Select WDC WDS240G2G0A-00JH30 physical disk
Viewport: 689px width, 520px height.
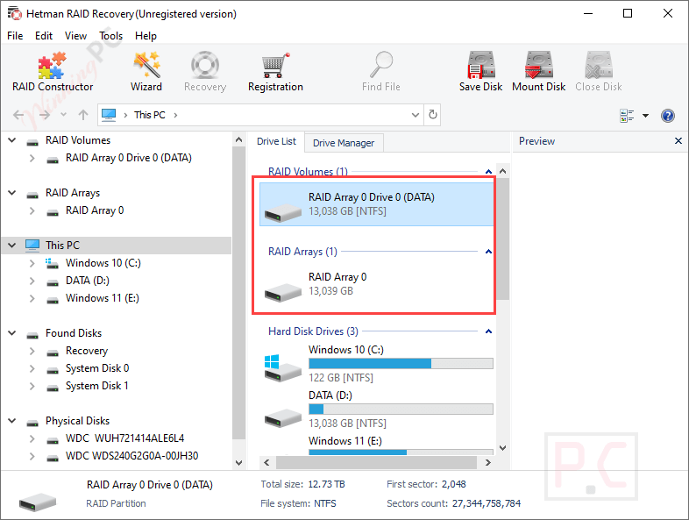[131, 456]
